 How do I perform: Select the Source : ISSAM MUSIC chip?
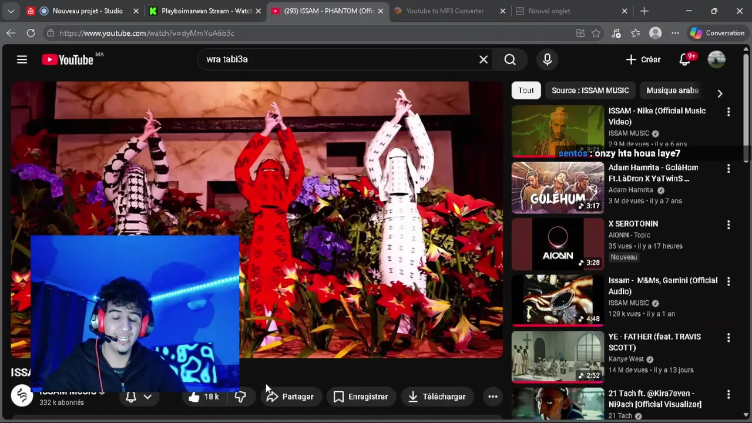pos(590,90)
